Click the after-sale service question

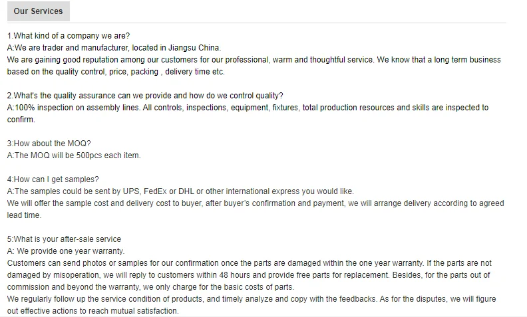[64, 239]
